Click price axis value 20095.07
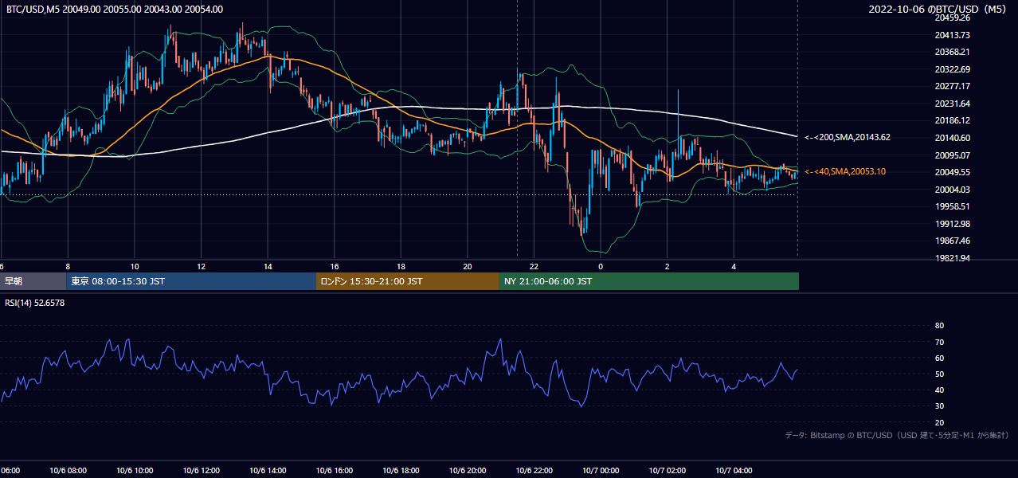 coord(953,155)
